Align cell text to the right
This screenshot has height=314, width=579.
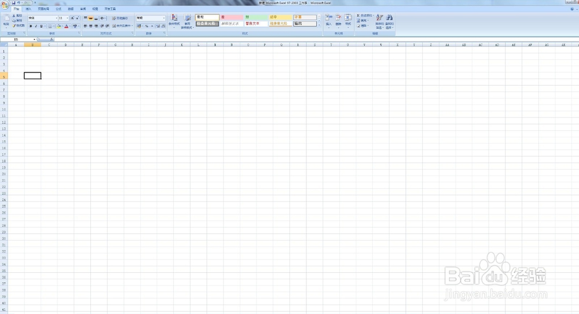[x=96, y=26]
